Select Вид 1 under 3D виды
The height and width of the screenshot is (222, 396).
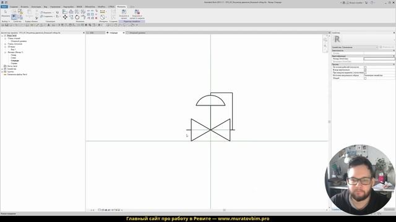(13, 49)
